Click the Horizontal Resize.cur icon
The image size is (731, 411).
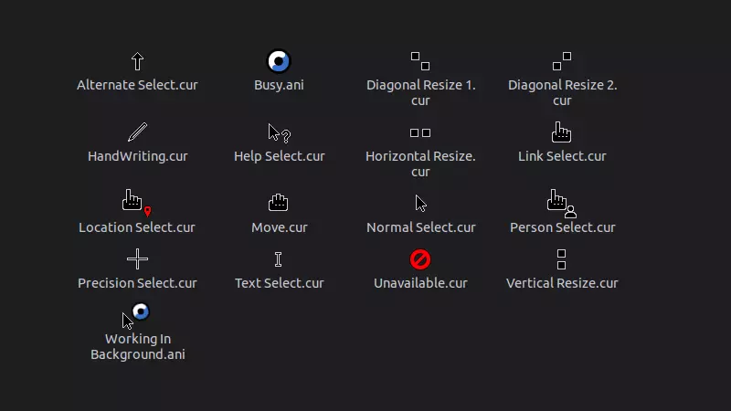pyautogui.click(x=420, y=132)
